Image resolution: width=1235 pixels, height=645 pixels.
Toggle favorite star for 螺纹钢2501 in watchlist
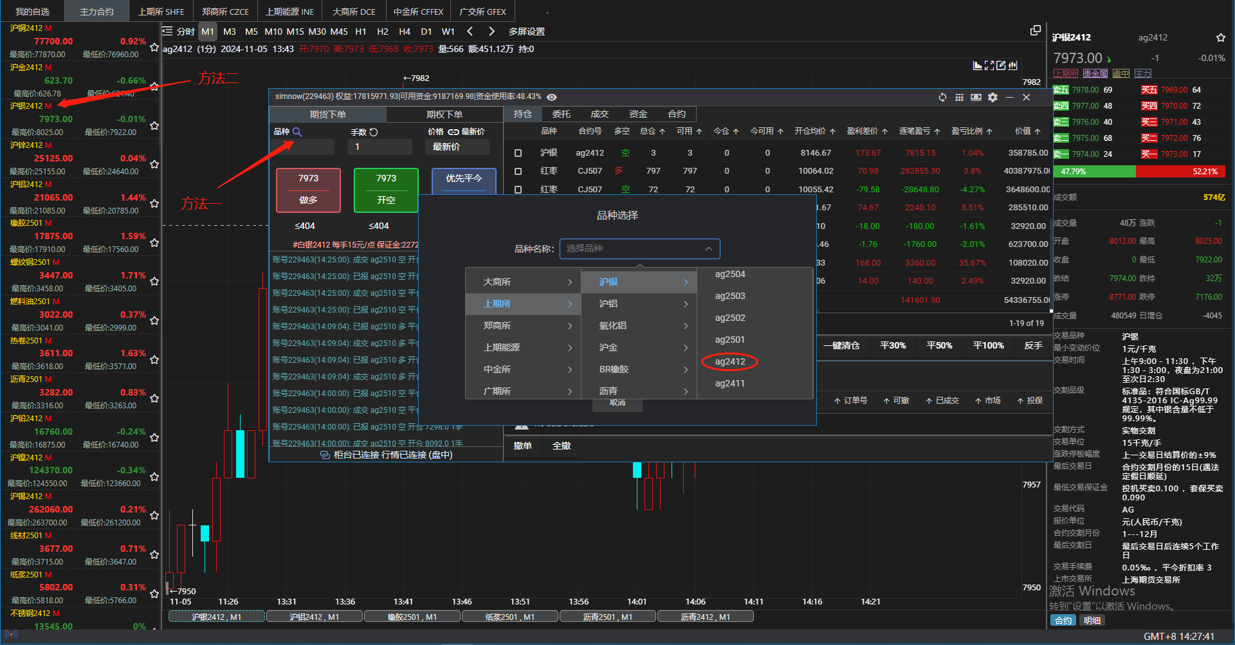(154, 281)
